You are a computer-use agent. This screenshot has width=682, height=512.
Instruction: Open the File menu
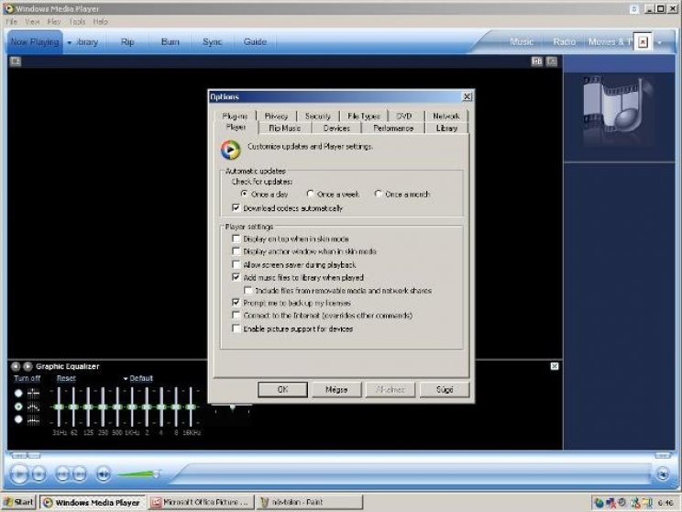pos(12,21)
